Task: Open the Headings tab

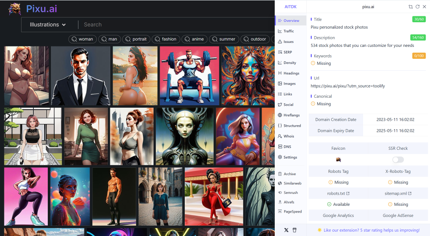Action: coord(291,73)
